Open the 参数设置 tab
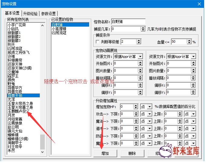Viewport: 206px width, 163px height. [x=48, y=13]
